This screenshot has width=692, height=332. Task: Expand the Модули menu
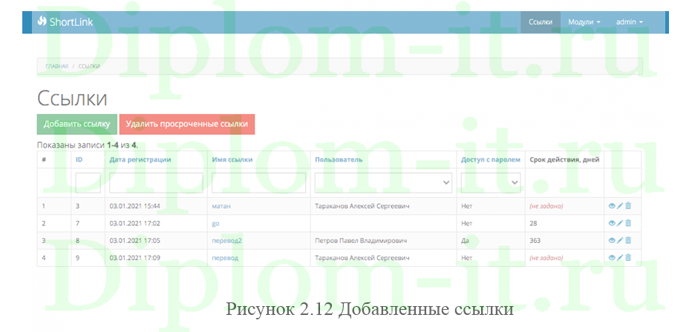(584, 22)
